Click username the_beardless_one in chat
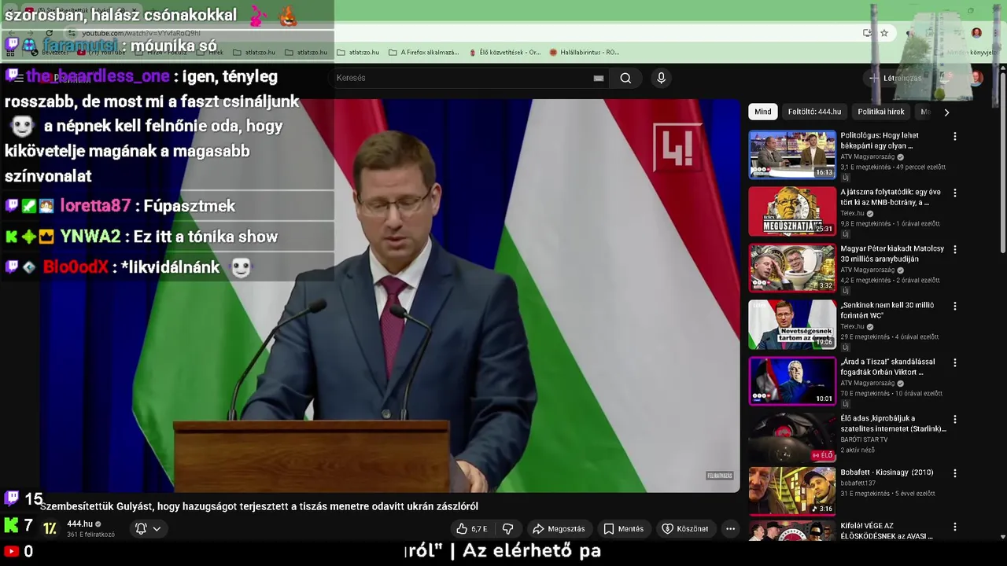1007x566 pixels. (98, 76)
